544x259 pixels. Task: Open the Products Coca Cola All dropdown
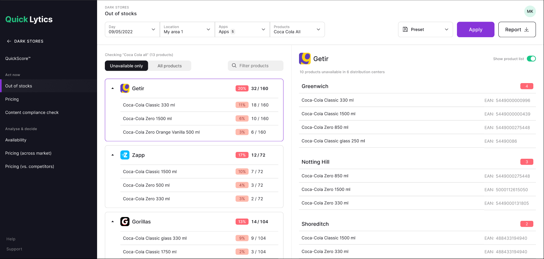tap(297, 29)
